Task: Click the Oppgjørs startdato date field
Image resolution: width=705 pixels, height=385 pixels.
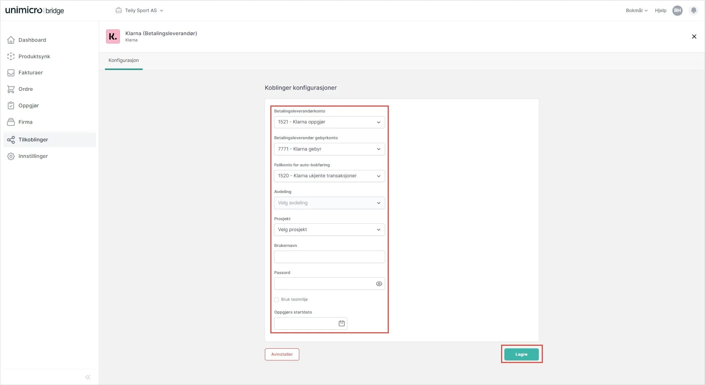Action: pos(311,323)
